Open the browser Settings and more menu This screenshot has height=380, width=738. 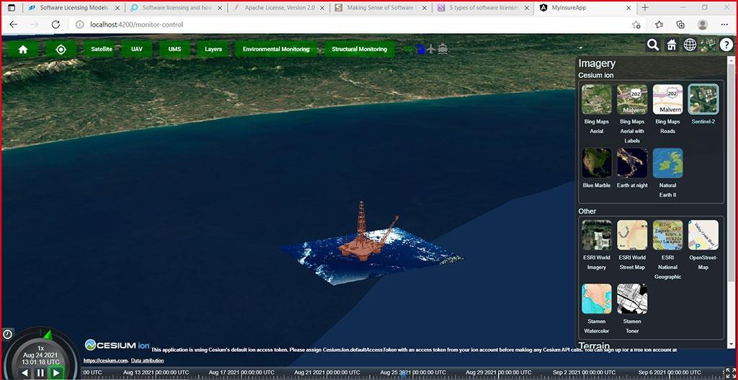coord(724,25)
